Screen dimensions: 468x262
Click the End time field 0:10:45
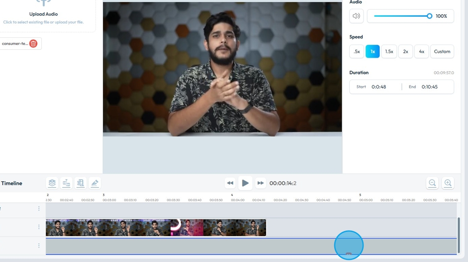(x=430, y=87)
